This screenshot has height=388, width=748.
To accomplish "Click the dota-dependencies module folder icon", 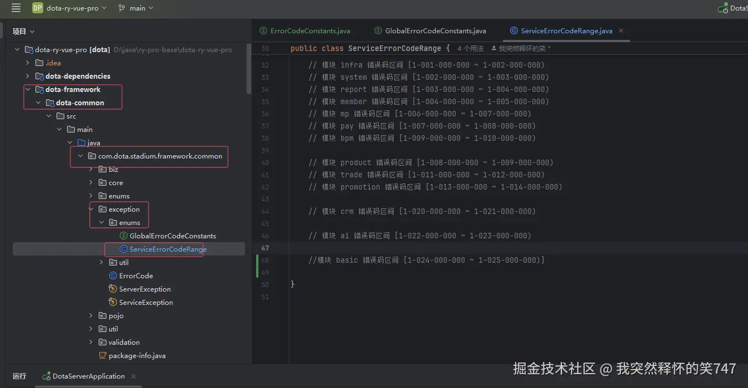I will [x=39, y=76].
